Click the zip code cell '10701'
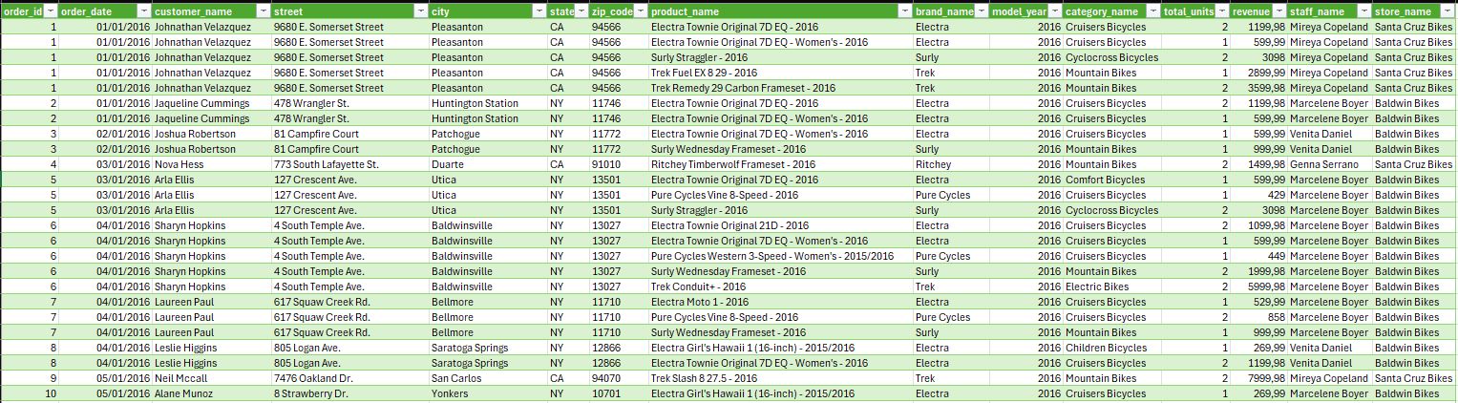Screen dimensions: 1458x403 coord(619,393)
